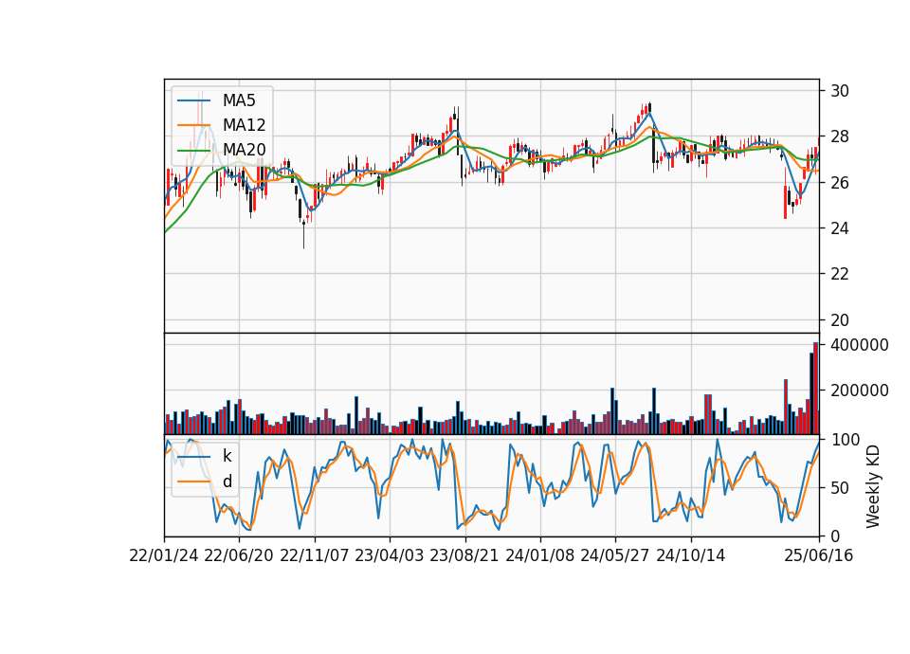
Task: Click the KD axis value 0
Action: [836, 536]
